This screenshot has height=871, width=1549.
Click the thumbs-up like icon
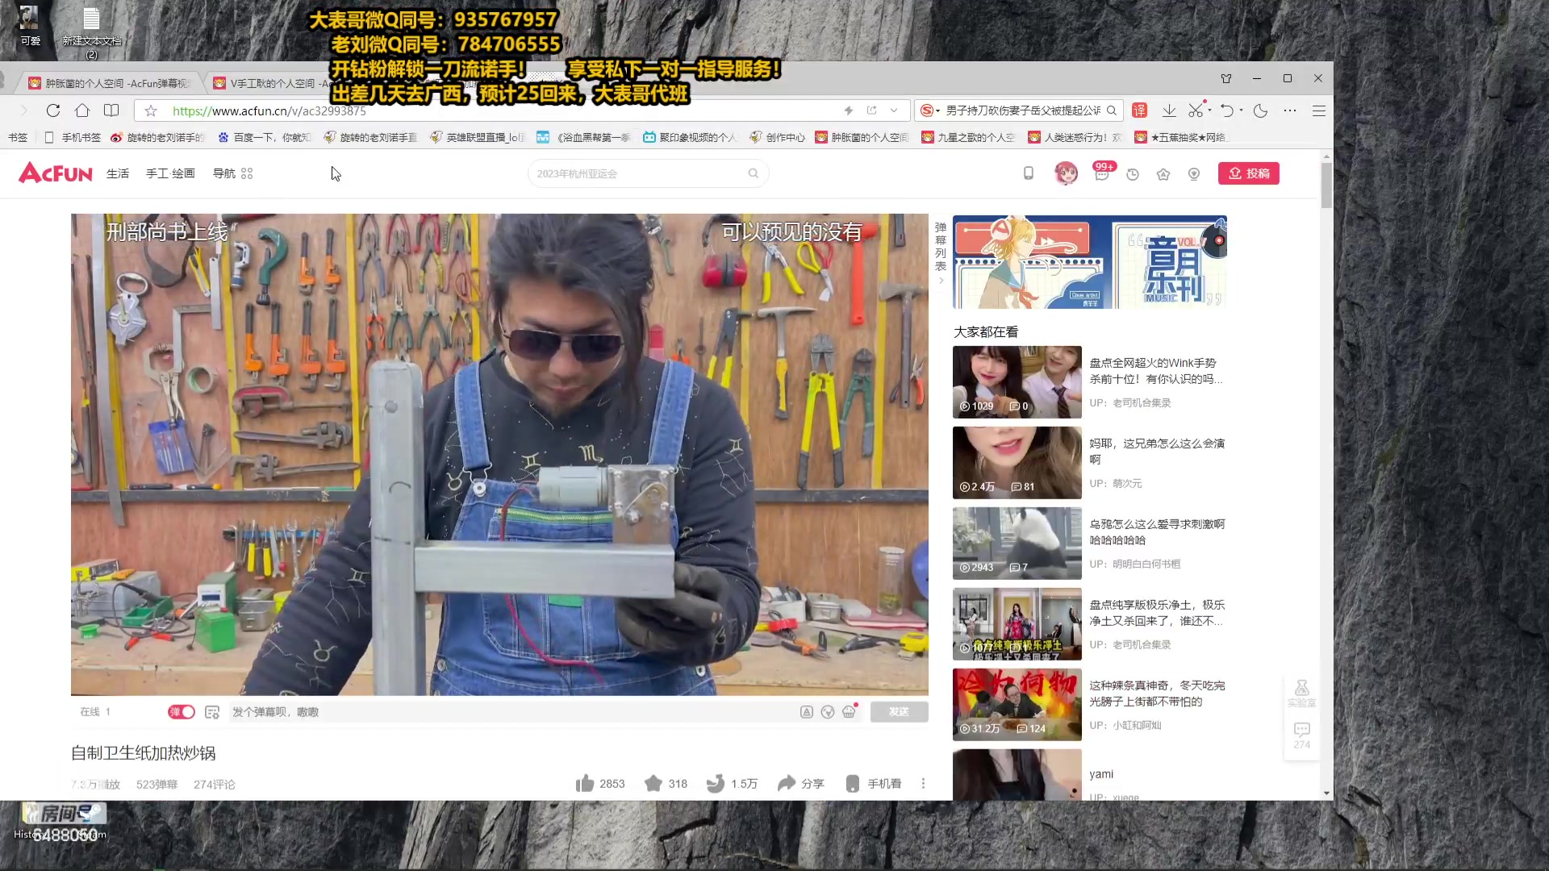(585, 783)
